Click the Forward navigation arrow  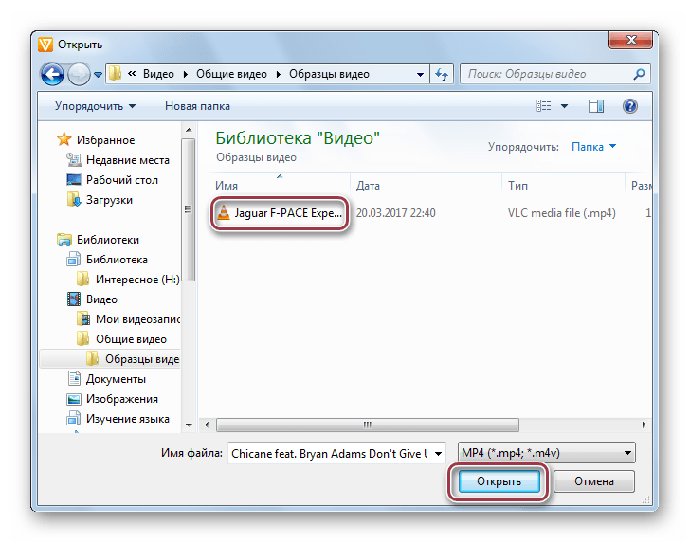click(x=79, y=74)
